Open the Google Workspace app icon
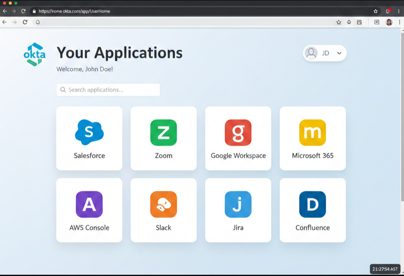Screen dimensions: 404x276 pyautogui.click(x=238, y=133)
